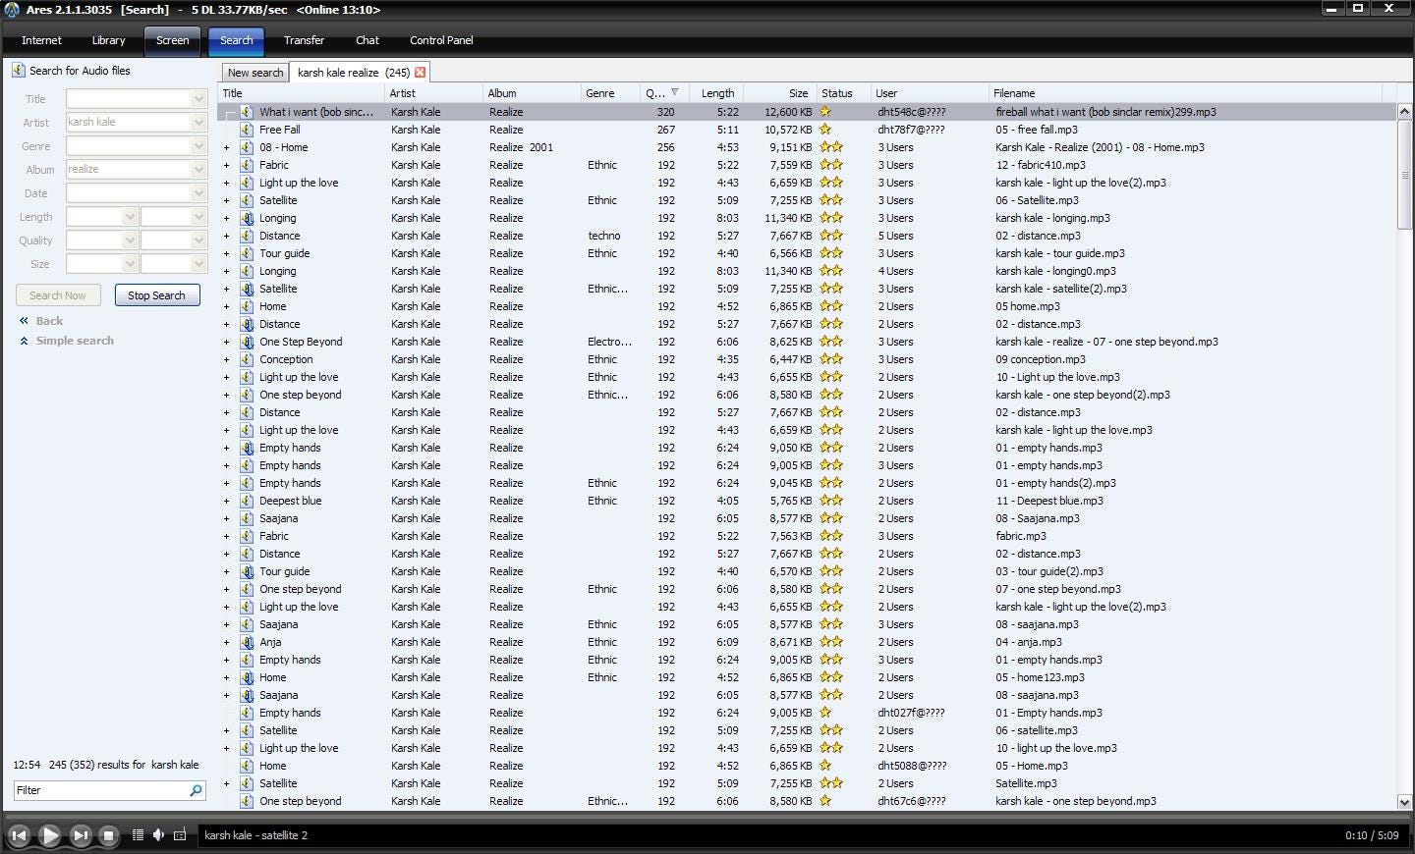Open the Album dropdown showing realize
This screenshot has width=1415, height=854.
tap(198, 170)
